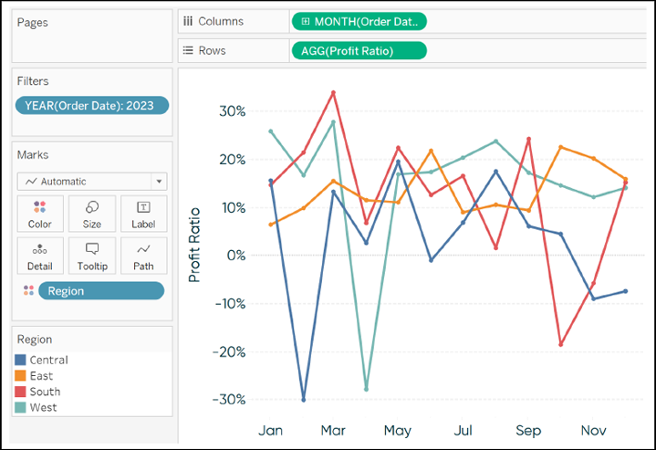656x450 pixels.
Task: Select East's October point near 22%
Action: coord(560,147)
